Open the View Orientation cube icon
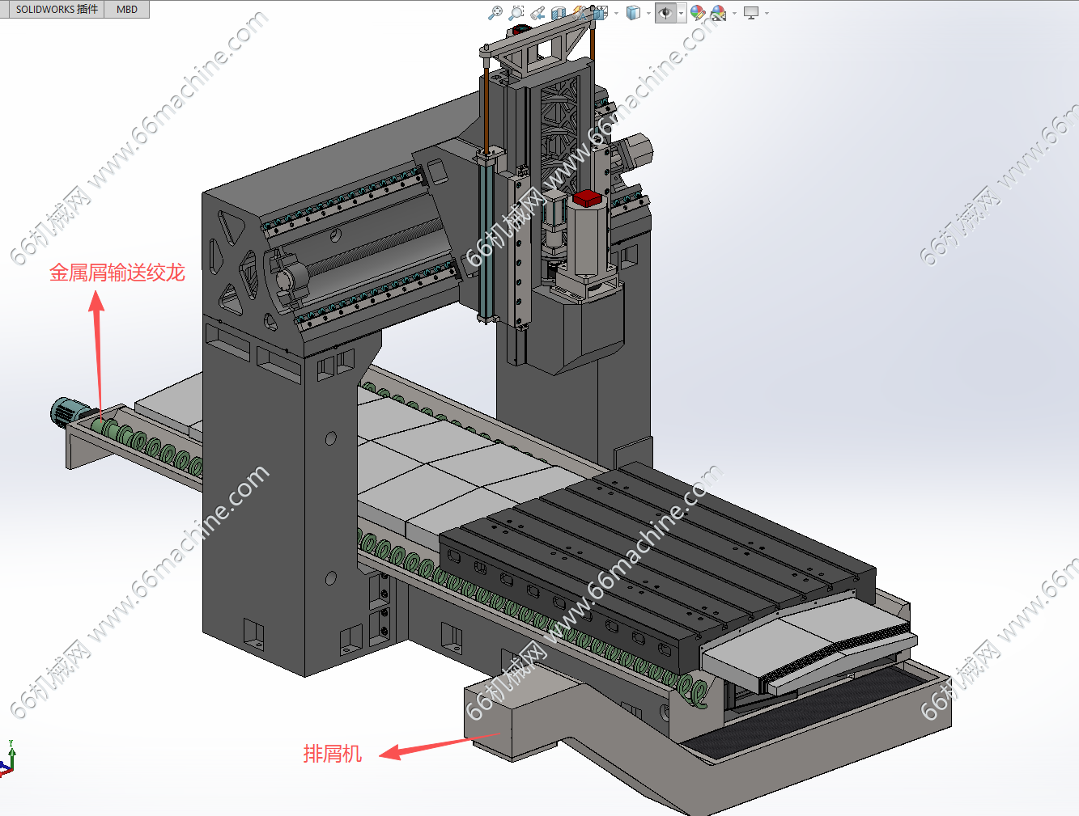 click(600, 13)
